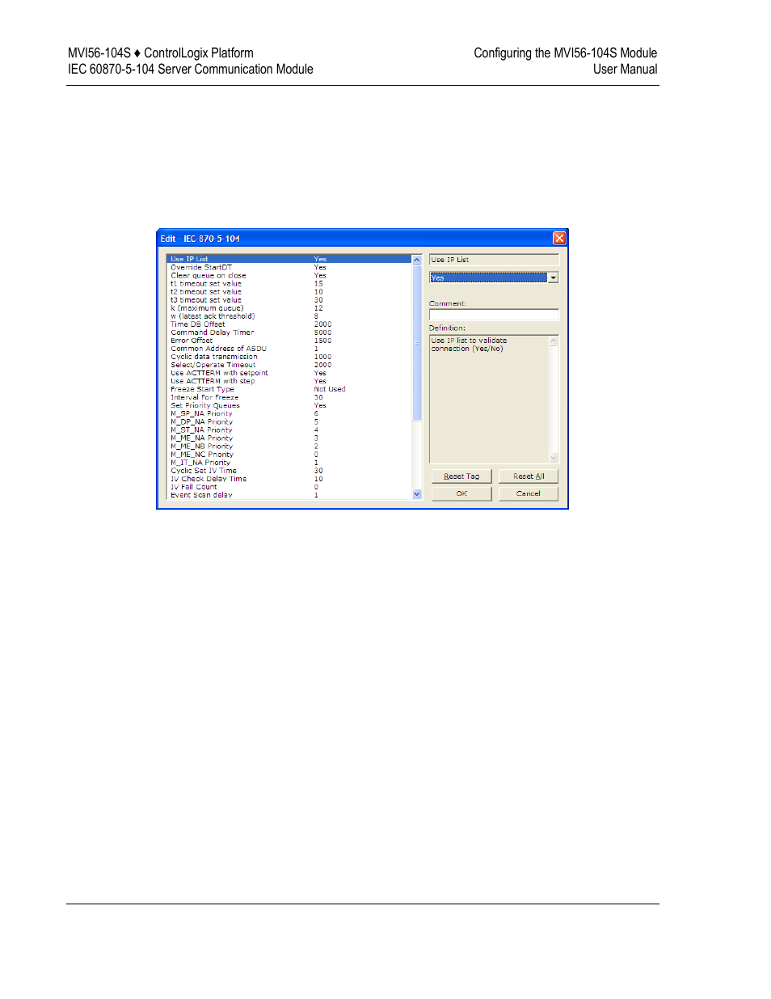Select Cyclic data transmission row
The height and width of the screenshot is (999, 771).
tap(289, 356)
